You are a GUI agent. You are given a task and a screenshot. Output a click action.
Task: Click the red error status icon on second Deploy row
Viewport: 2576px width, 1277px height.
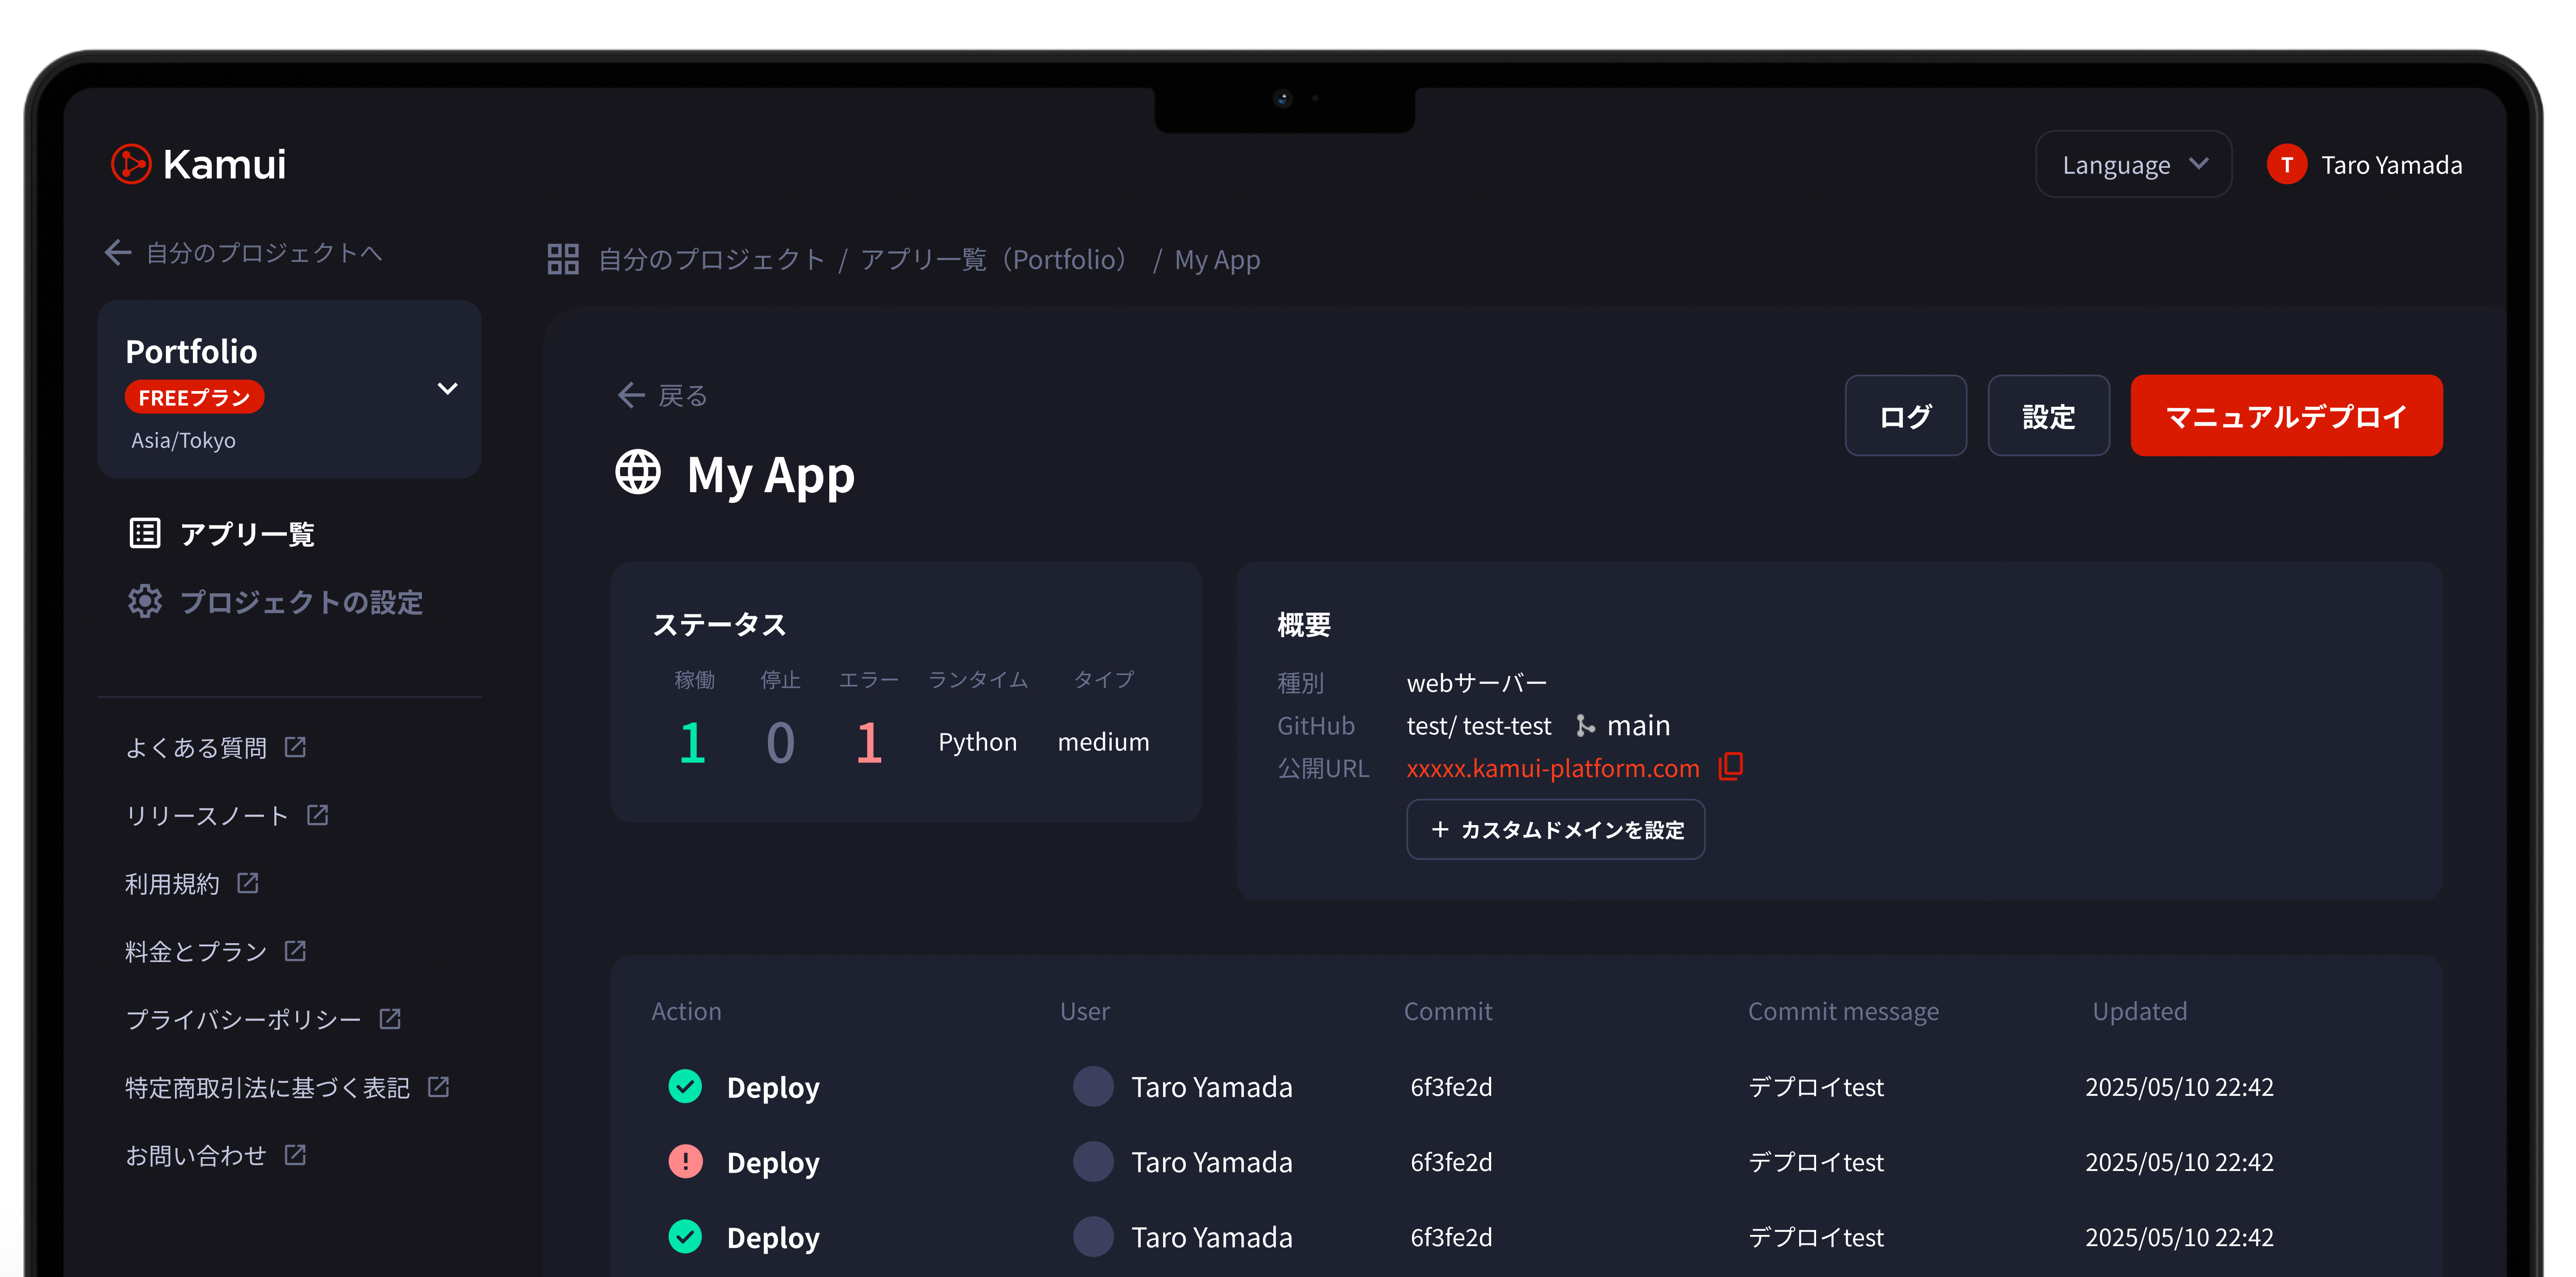[x=685, y=1161]
